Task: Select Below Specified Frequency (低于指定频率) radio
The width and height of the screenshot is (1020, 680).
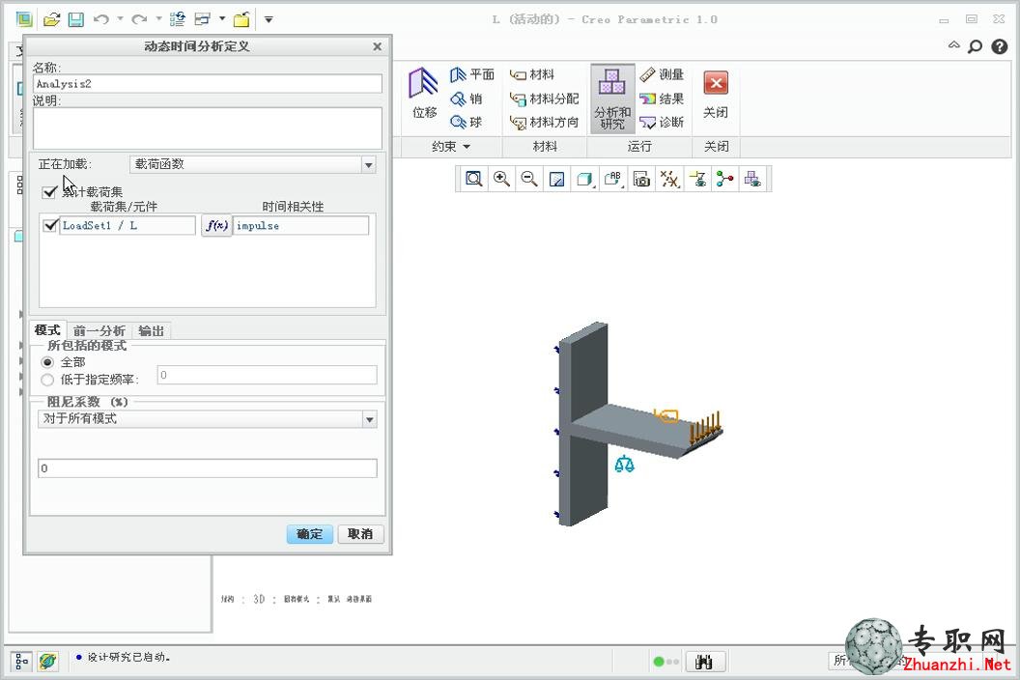Action: [x=47, y=380]
